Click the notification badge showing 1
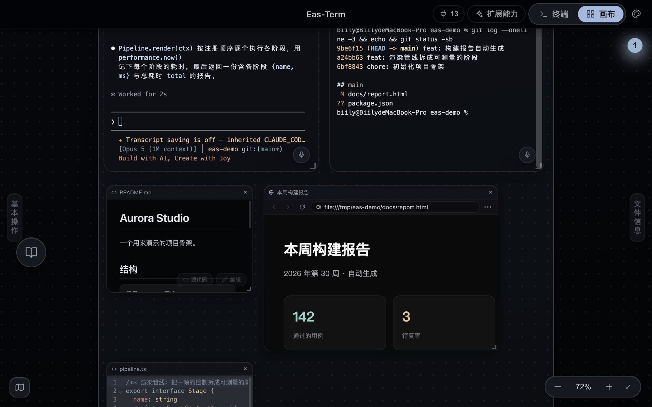Image resolution: width=652 pixels, height=407 pixels. [635, 45]
